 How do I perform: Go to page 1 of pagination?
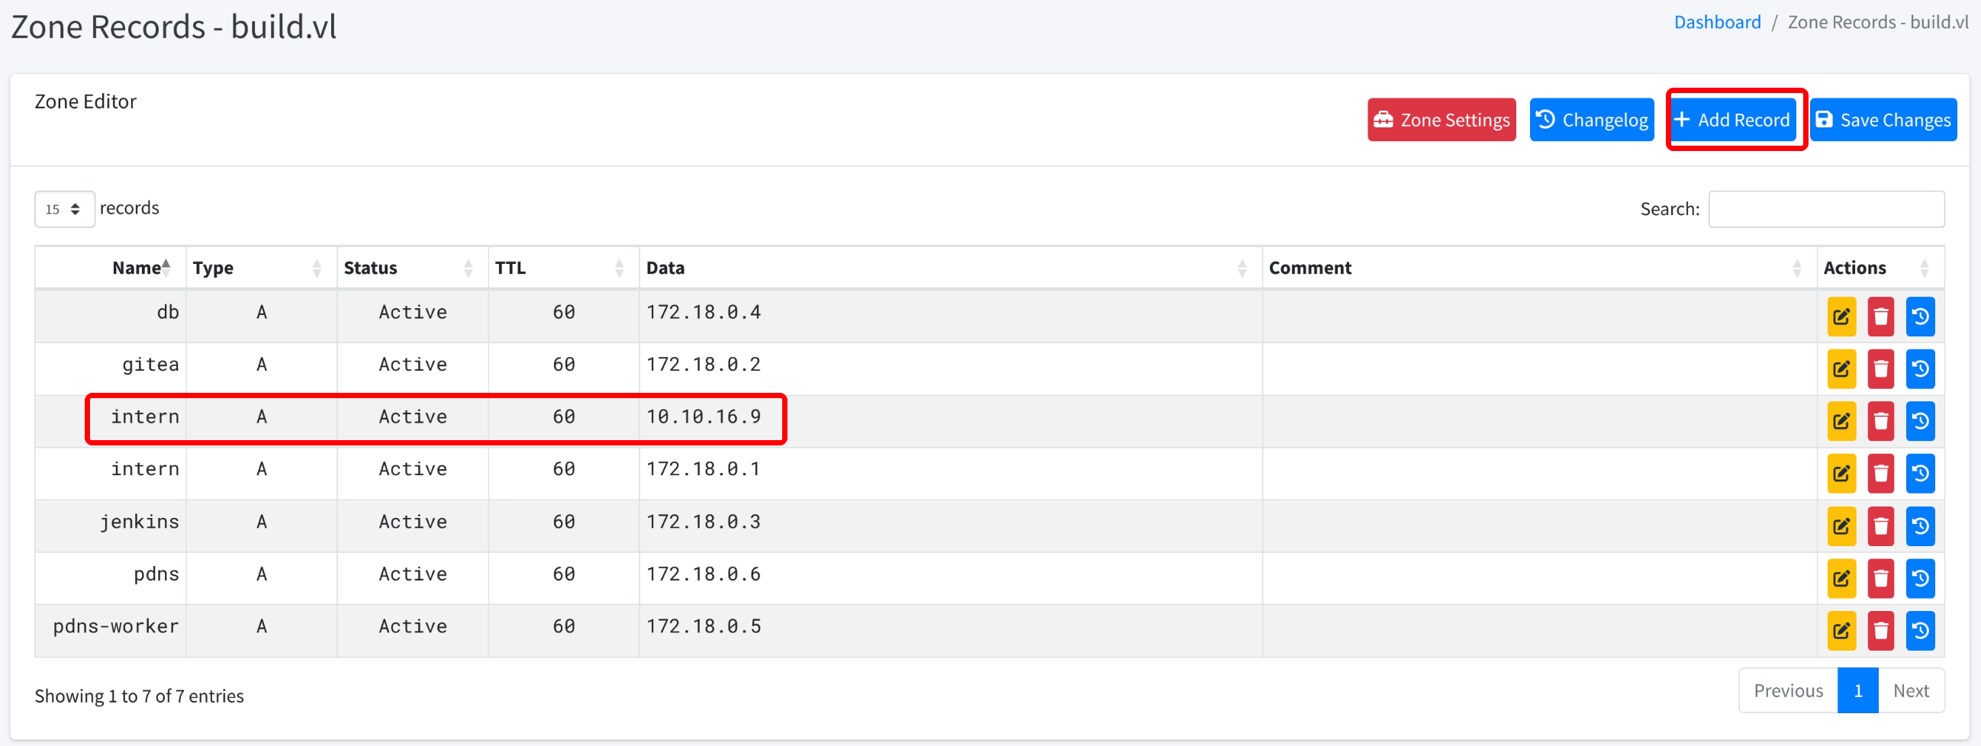pos(1857,690)
